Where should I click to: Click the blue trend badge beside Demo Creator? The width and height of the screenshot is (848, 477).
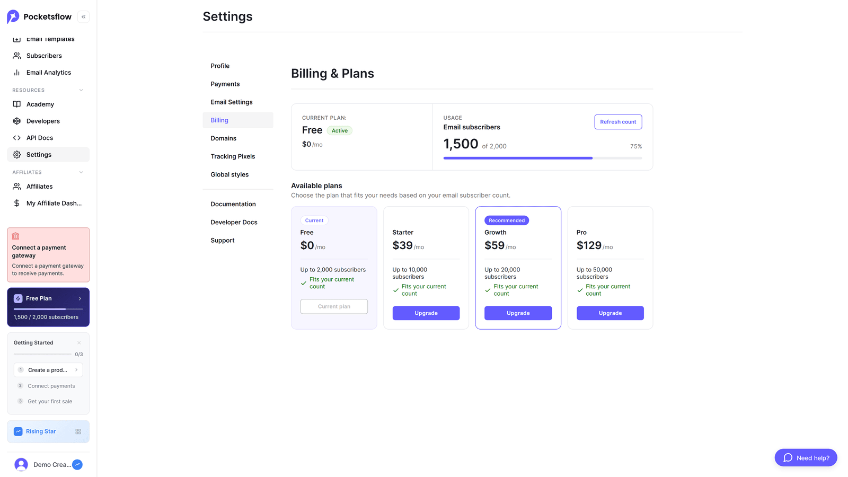tap(77, 465)
